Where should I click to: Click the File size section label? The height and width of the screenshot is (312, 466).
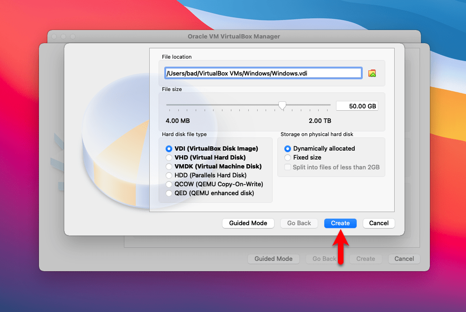(x=172, y=89)
